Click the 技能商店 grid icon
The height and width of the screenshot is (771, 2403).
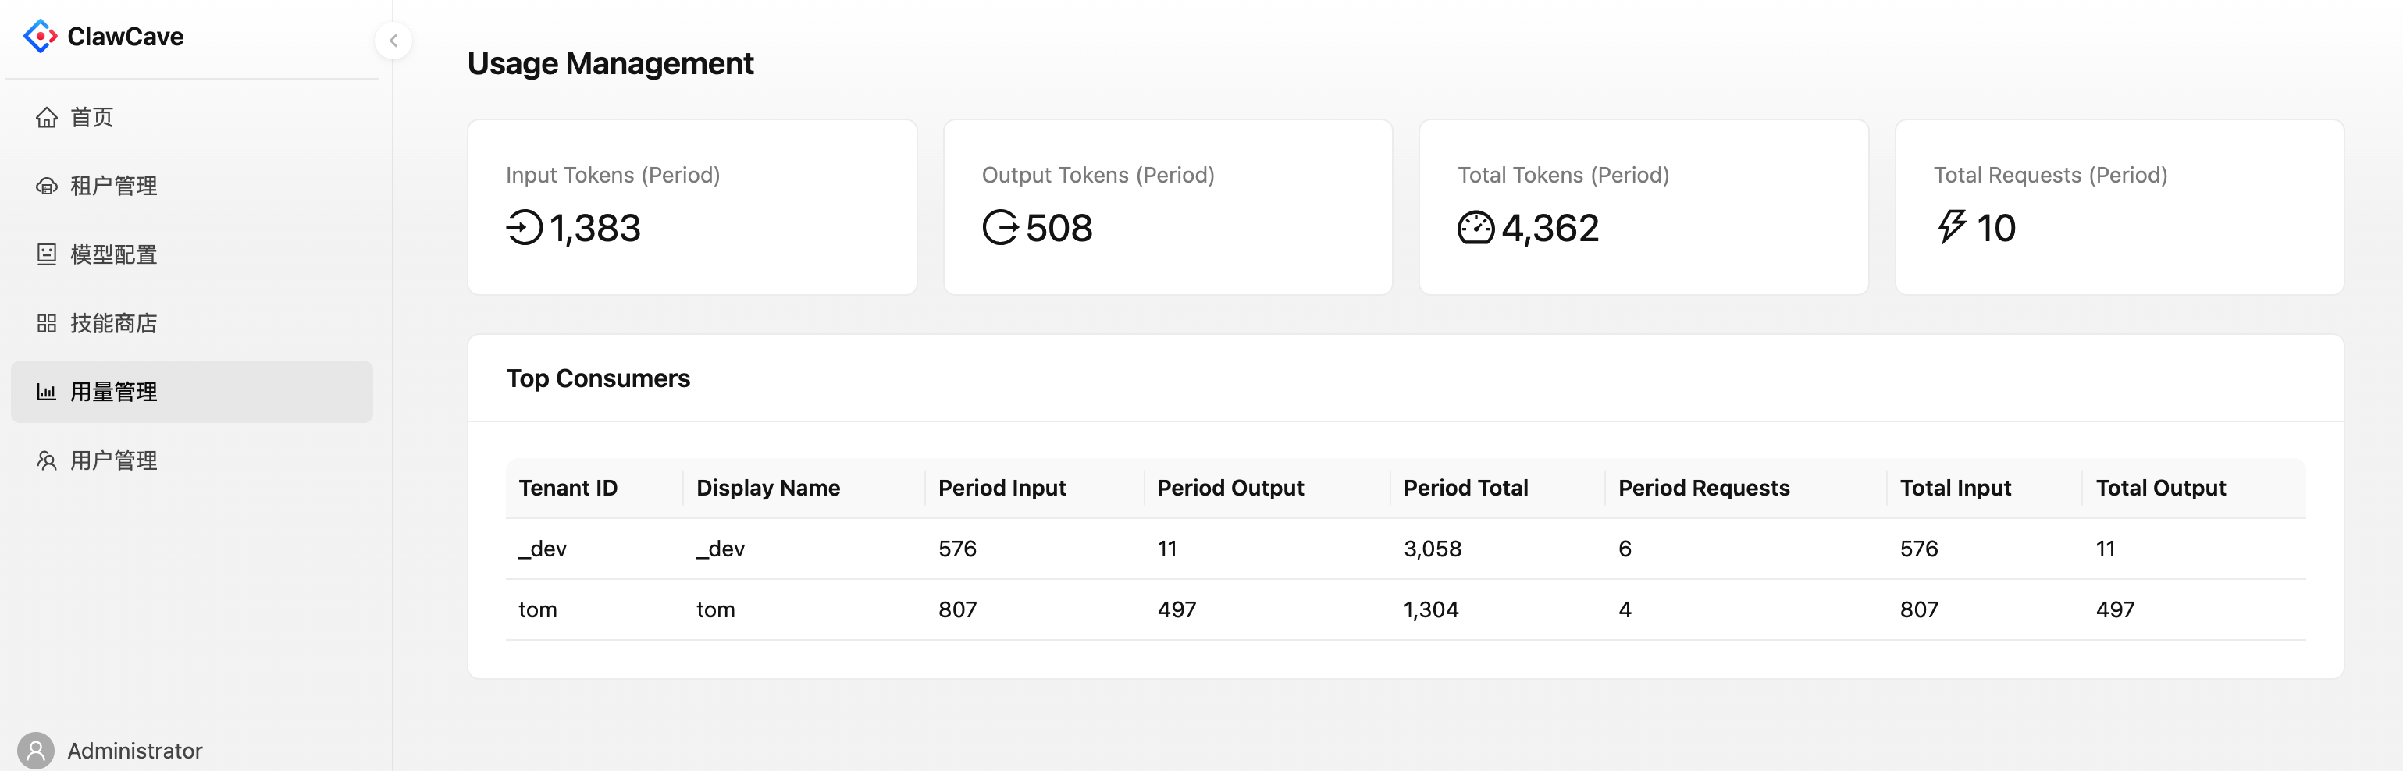click(x=47, y=324)
